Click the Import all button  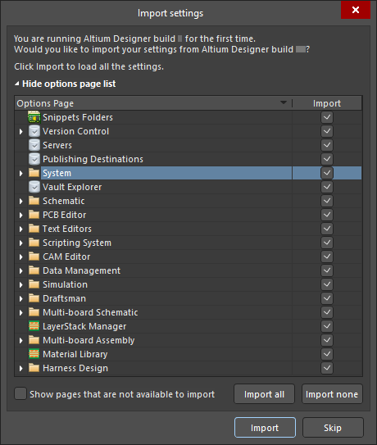[264, 394]
